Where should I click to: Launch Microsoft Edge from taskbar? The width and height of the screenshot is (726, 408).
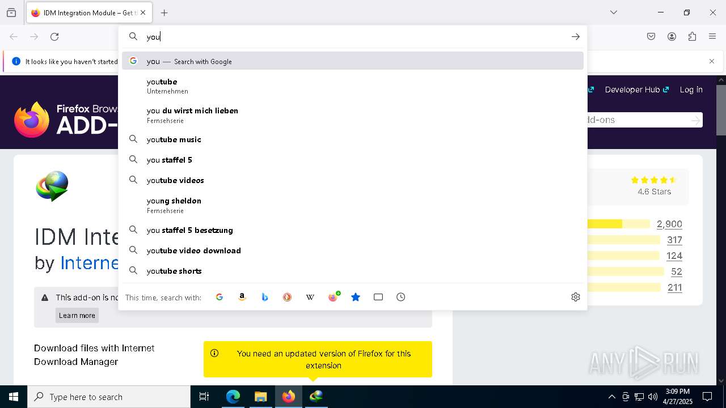click(233, 397)
